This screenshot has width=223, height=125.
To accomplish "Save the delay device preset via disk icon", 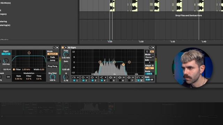I will 57,48.
